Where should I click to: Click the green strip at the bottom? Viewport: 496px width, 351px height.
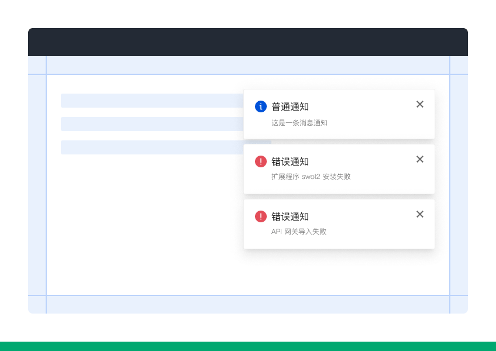(248, 346)
